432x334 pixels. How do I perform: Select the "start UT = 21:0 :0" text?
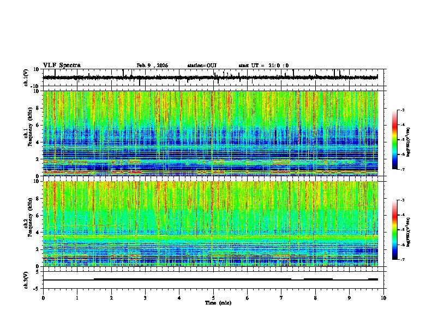[263, 65]
